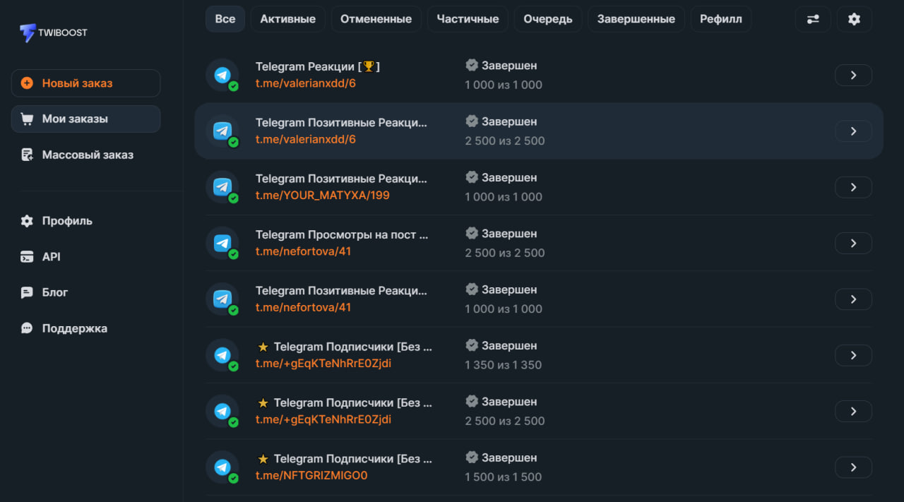Click the Новый заказ button
The height and width of the screenshot is (502, 904).
click(85, 83)
